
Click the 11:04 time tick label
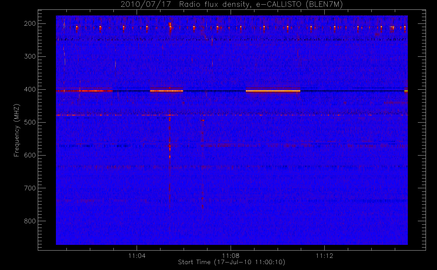(x=137, y=256)
